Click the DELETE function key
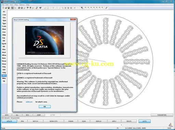The width and height of the screenshot is (175, 130). pos(129,121)
